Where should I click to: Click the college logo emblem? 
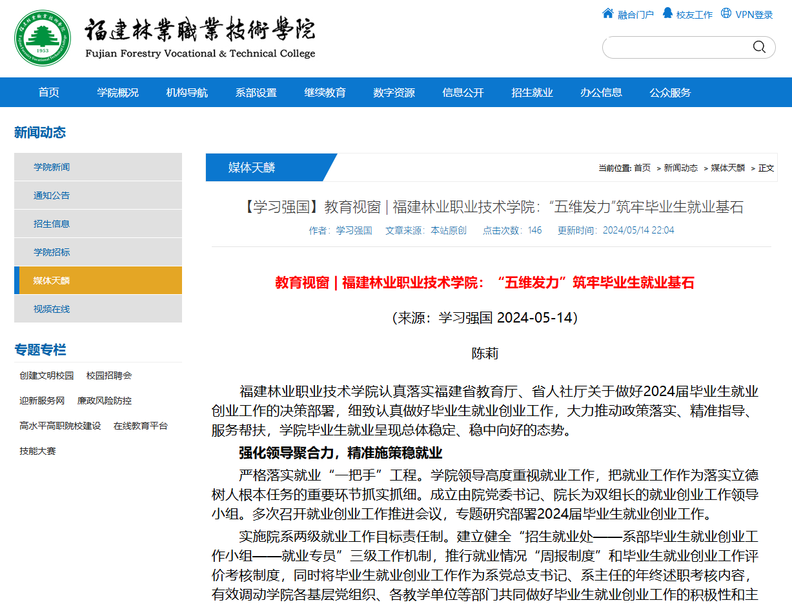pos(43,38)
